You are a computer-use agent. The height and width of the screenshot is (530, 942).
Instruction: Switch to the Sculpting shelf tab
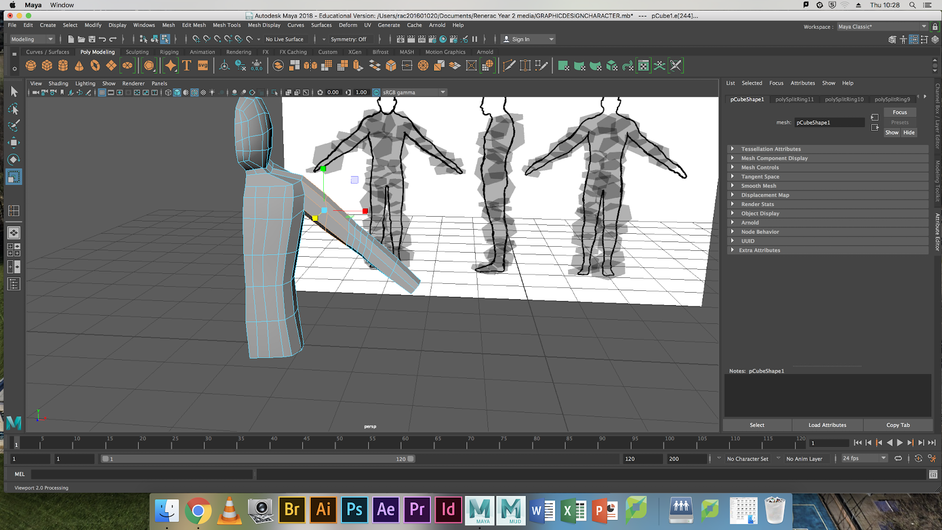[x=137, y=52]
